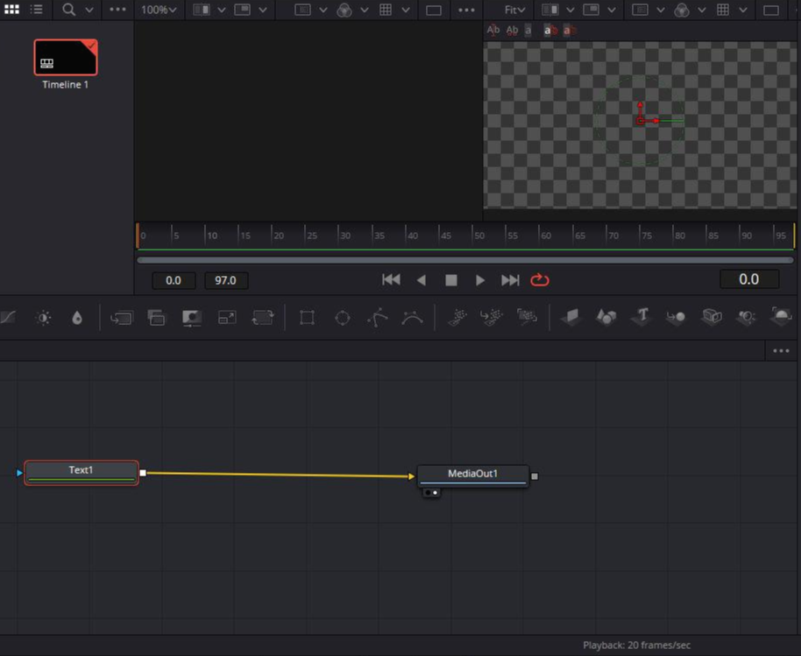Play the composition in reverse
Viewport: 801px width, 656px height.
(x=422, y=279)
